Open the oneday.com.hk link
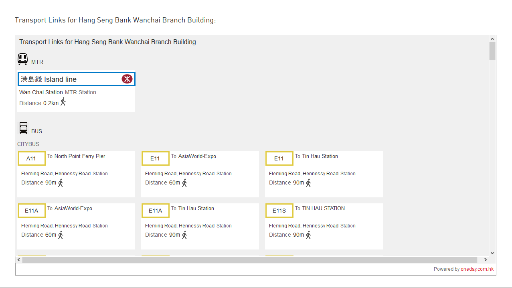Image resolution: width=512 pixels, height=288 pixels. click(x=477, y=269)
